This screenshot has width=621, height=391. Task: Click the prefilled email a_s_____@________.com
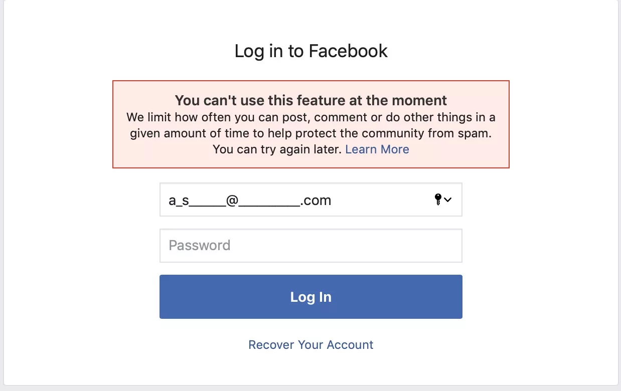[x=249, y=200]
